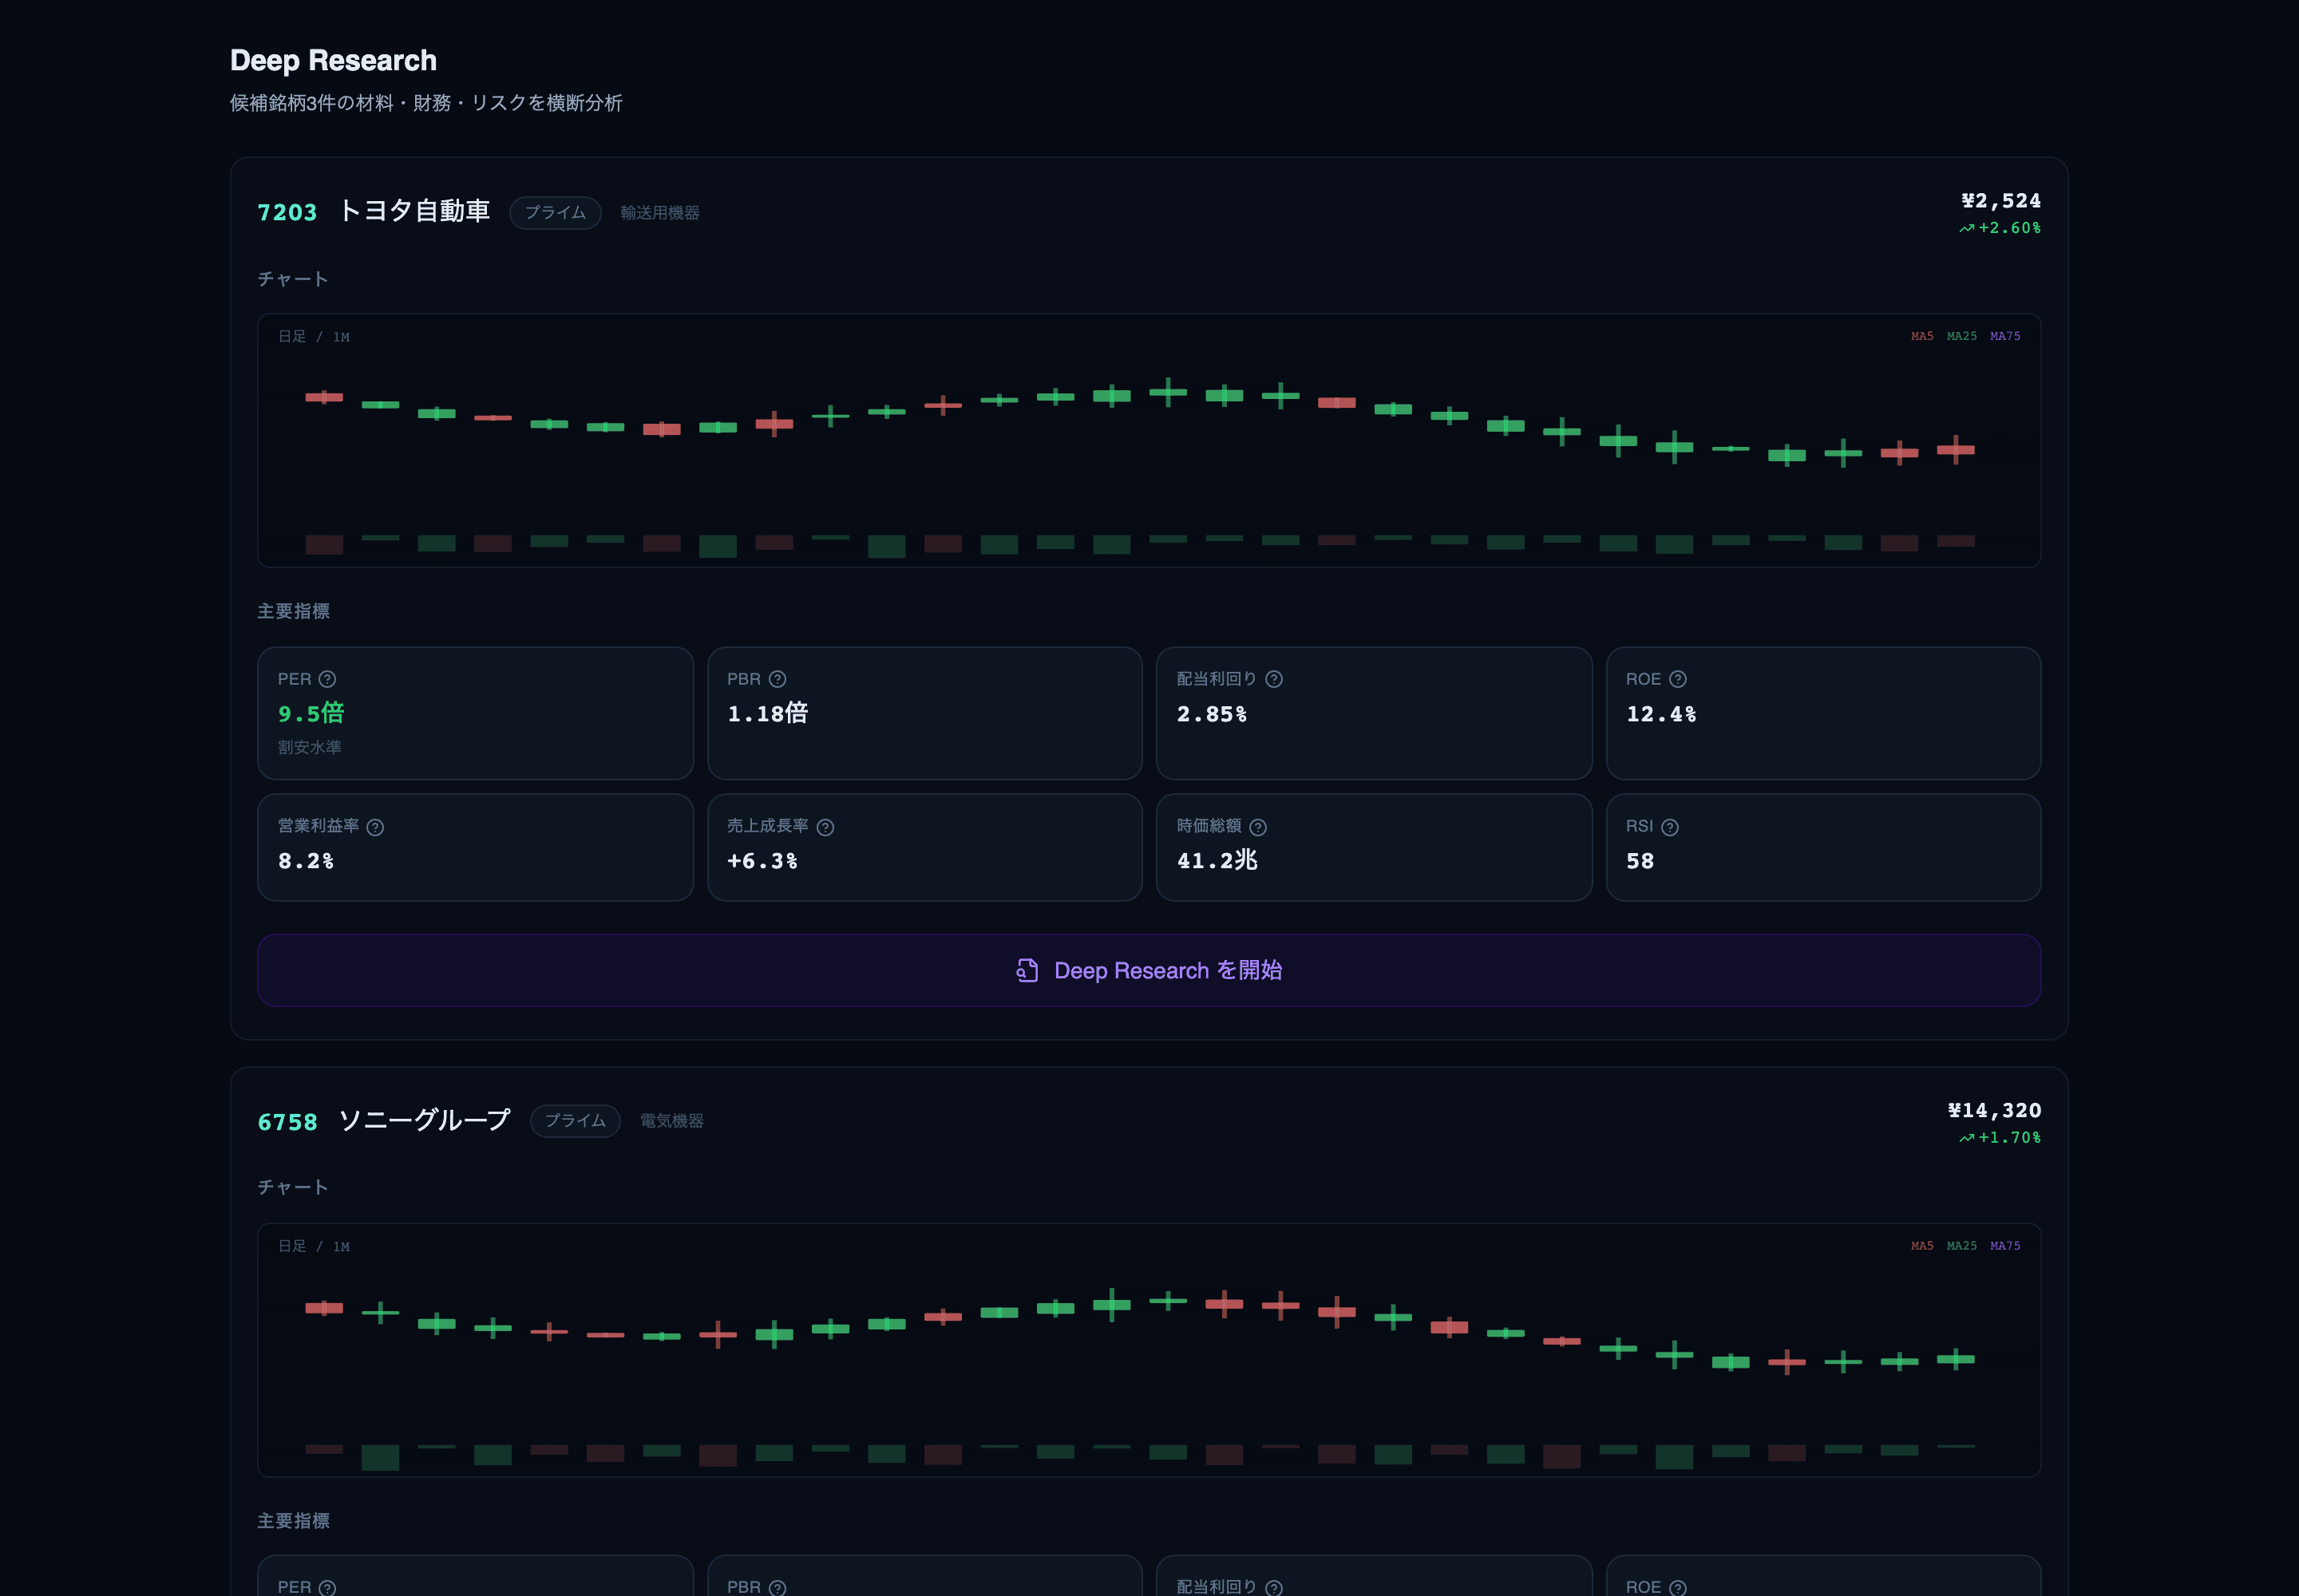Click the 日足 / 1M label in Toyota chart
This screenshot has width=2299, height=1596.
tap(315, 337)
